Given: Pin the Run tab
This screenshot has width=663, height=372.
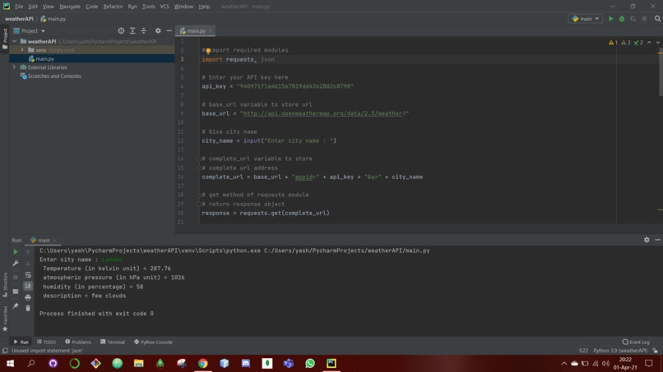Looking at the screenshot, I should [16, 305].
